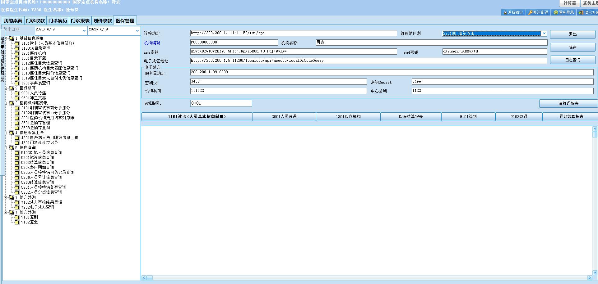Screen dimensions: 598x284
Task: Open the 门诊报表 tab
Action: (80, 21)
